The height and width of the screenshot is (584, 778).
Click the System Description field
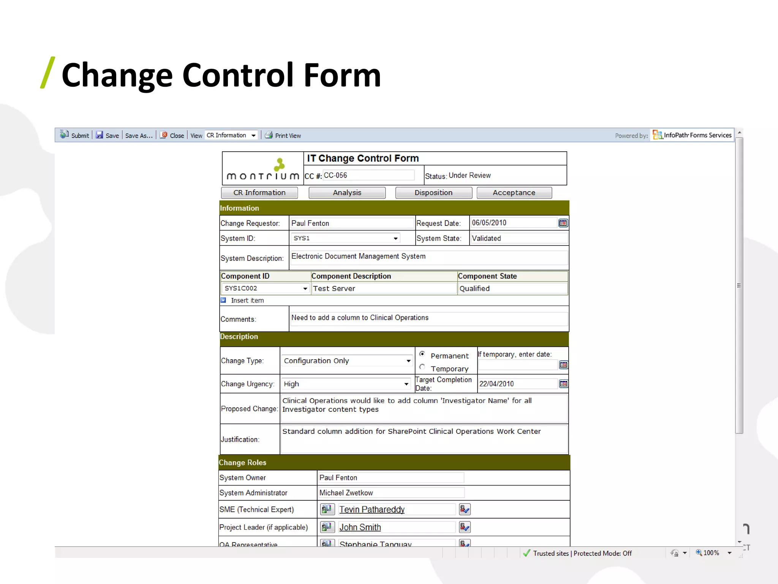coord(429,258)
